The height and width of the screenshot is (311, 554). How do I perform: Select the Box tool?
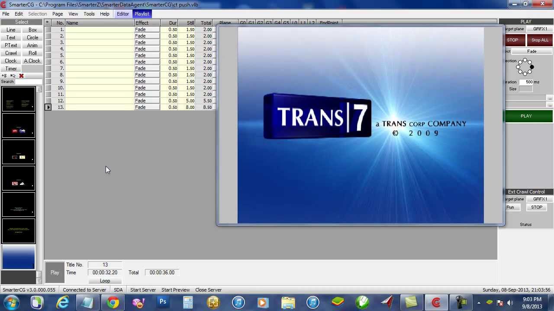tap(32, 30)
